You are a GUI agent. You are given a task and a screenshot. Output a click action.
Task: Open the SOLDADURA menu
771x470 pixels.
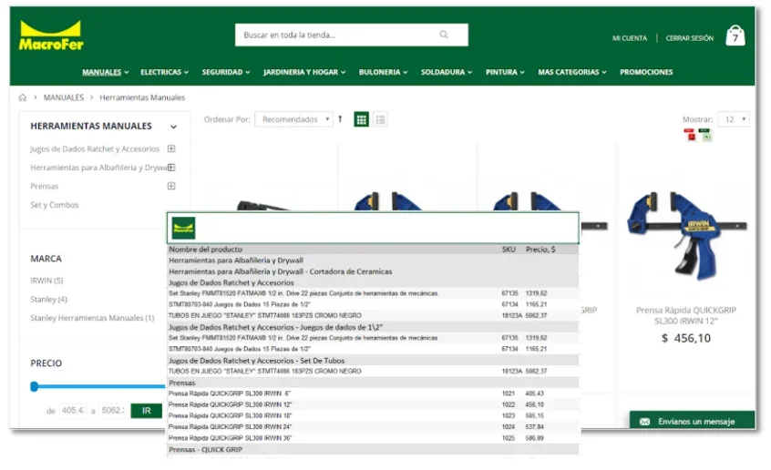[446, 72]
